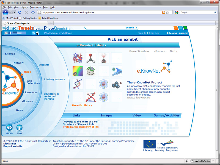Image resolution: width=220 pixels, height=165 pixels.
Task: Expand the address bar history dropdown
Action: 171,12
